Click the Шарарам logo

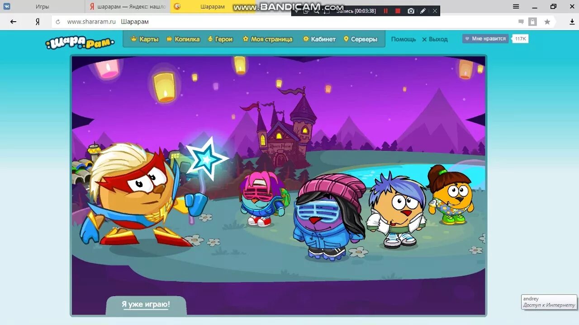tap(80, 42)
